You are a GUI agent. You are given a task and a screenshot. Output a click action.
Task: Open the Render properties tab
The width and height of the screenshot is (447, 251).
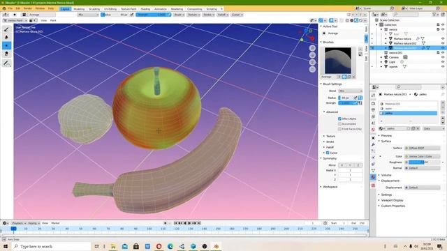[373, 104]
